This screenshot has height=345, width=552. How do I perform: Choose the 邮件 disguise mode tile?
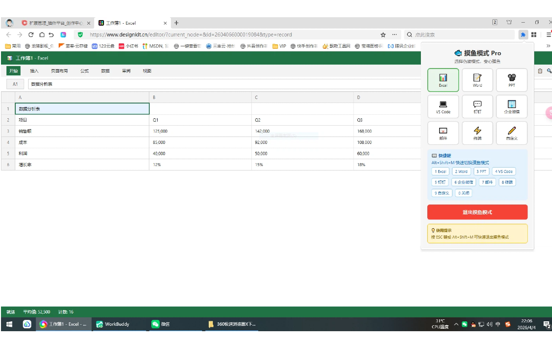click(x=443, y=133)
